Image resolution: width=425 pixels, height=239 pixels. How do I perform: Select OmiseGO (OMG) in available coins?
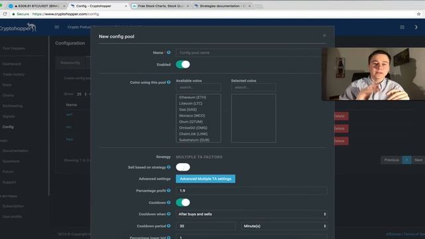(x=193, y=128)
